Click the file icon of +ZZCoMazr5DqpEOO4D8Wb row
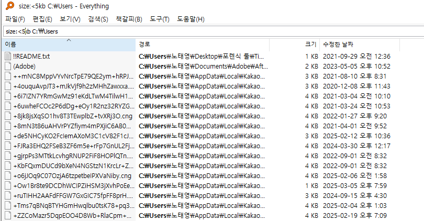The height and width of the screenshot is (221, 424). (8, 216)
